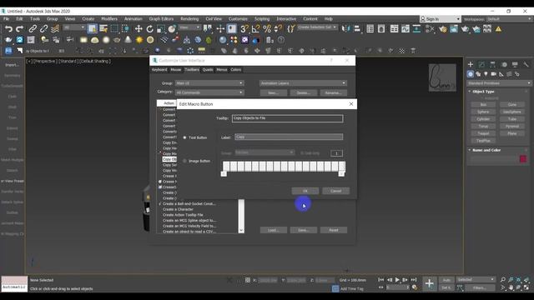This screenshot has height=300, width=534.
Task: Open the Workspaces Default dropdown
Action: tap(509, 19)
